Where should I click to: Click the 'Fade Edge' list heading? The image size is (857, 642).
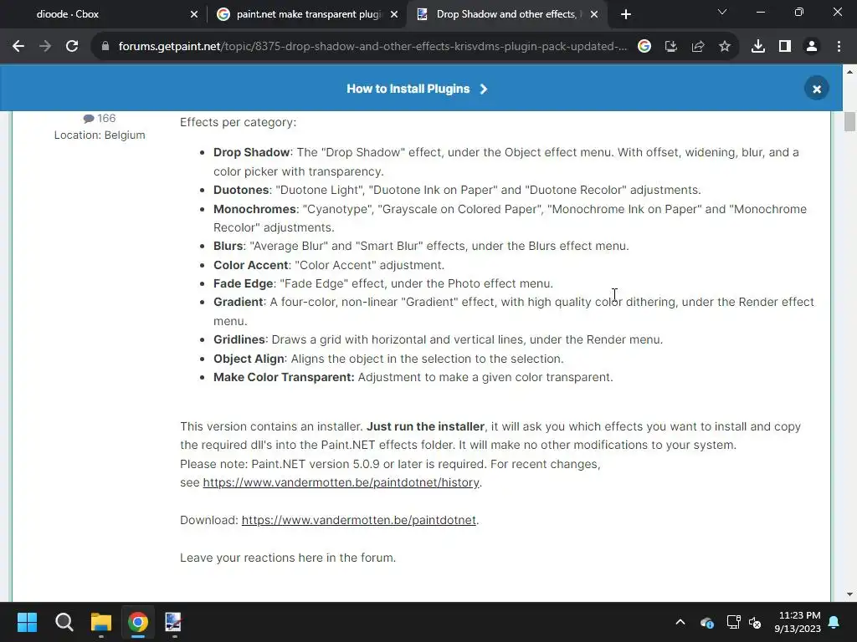[x=244, y=284]
